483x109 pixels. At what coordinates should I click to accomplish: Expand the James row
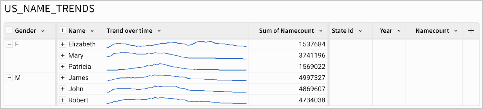[x=63, y=78]
